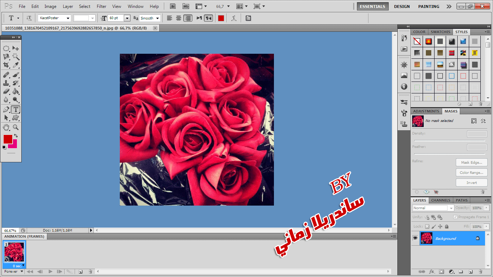Set left-to-right paragraph direction
The height and width of the screenshot is (277, 493).
coord(199,18)
